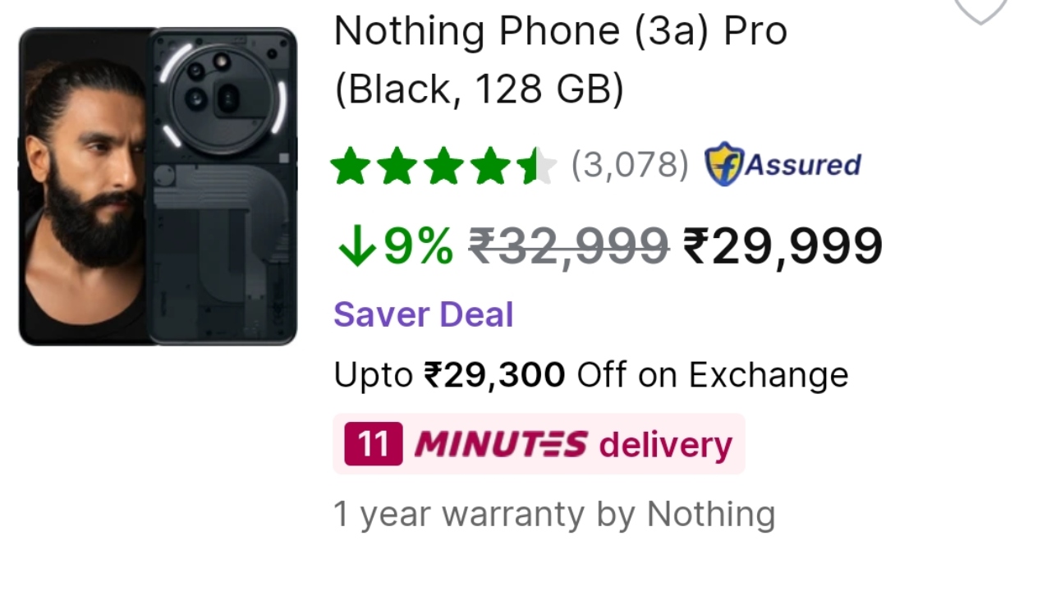
Task: Tap the third green rating star
Action: point(444,166)
